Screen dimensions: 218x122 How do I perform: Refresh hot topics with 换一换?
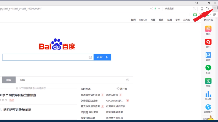[x=122, y=89]
